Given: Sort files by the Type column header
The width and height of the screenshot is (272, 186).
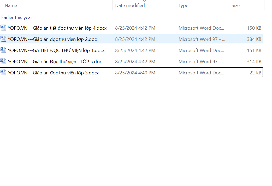Looking at the screenshot, I should (x=183, y=5).
